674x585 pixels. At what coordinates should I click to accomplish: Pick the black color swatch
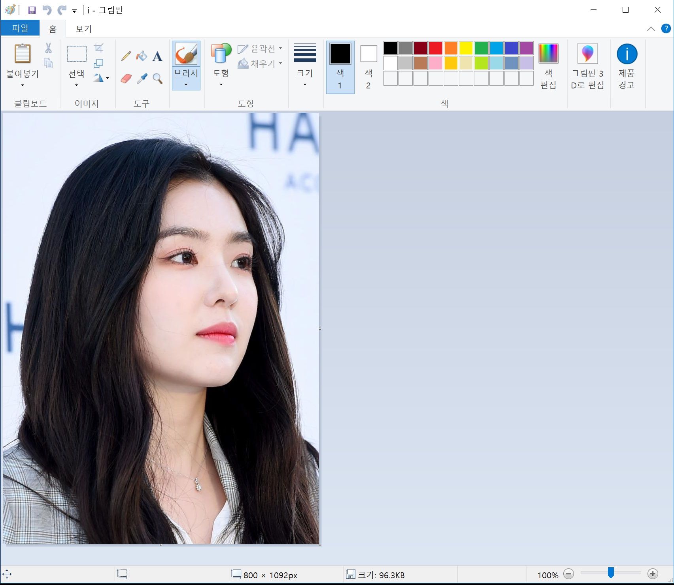(x=390, y=48)
